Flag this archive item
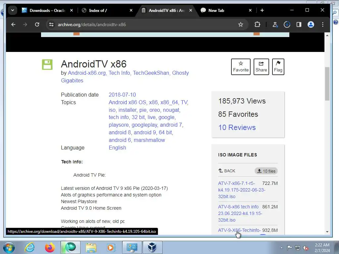The image size is (339, 254). 278,67
